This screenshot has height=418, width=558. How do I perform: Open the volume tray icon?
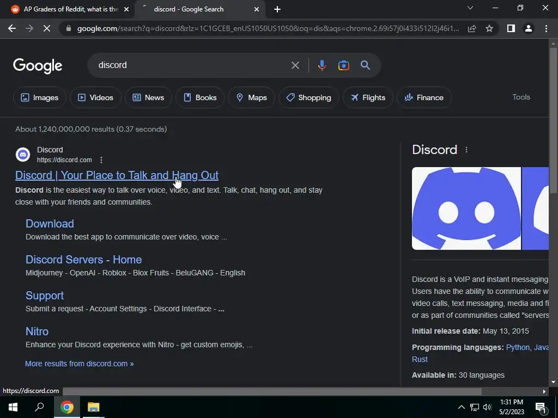[487, 407]
